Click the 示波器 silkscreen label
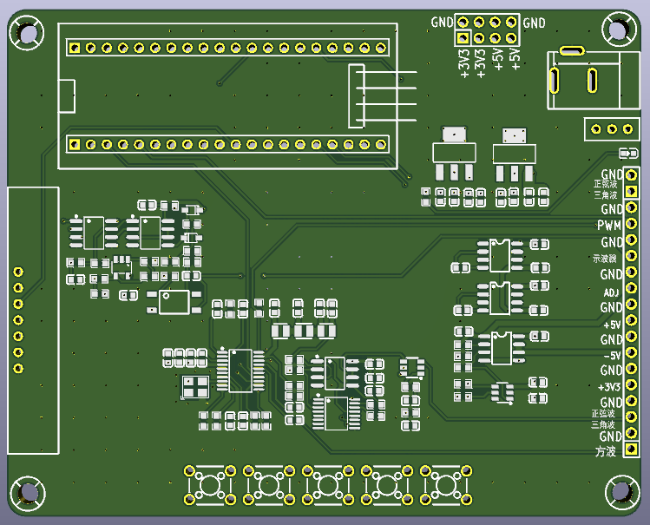650x525 pixels. (604, 259)
